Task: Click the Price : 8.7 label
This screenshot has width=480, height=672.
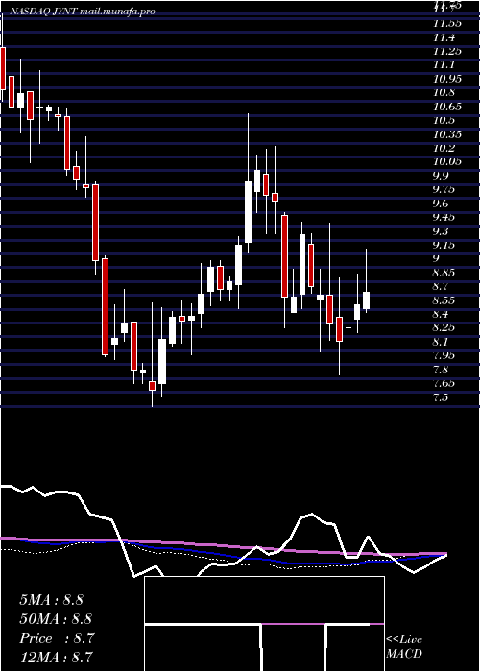Action: tap(57, 638)
